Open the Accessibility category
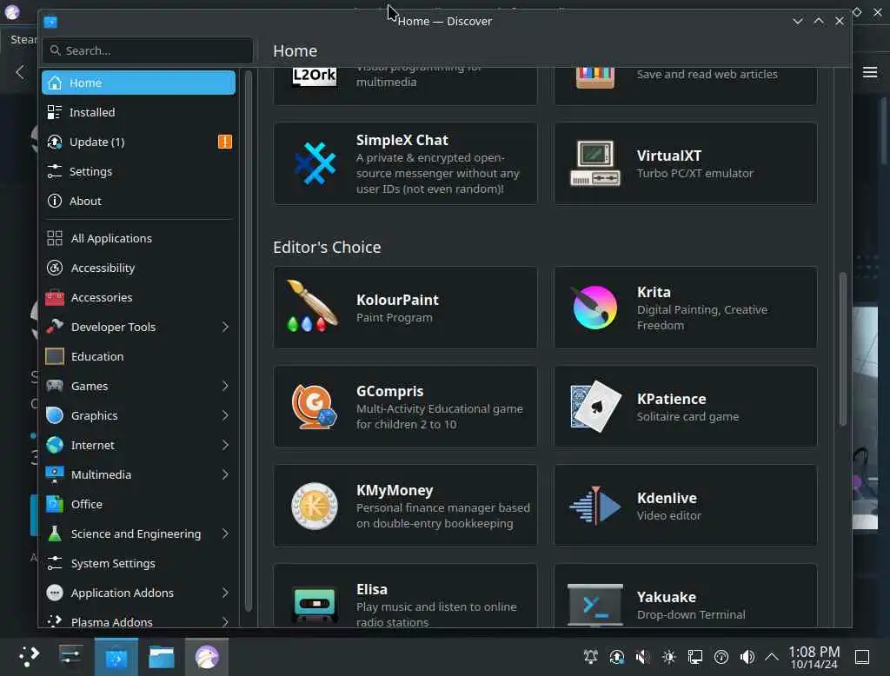The height and width of the screenshot is (676, 890). point(138,268)
